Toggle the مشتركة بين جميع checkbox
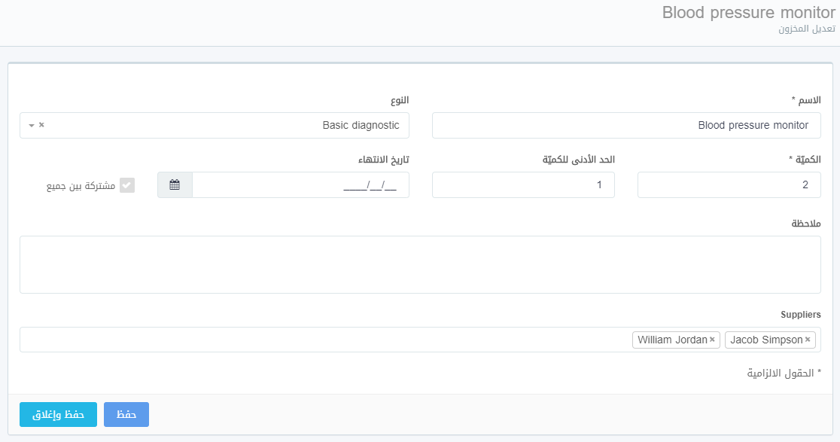Image resolution: width=840 pixels, height=442 pixels. click(x=126, y=184)
